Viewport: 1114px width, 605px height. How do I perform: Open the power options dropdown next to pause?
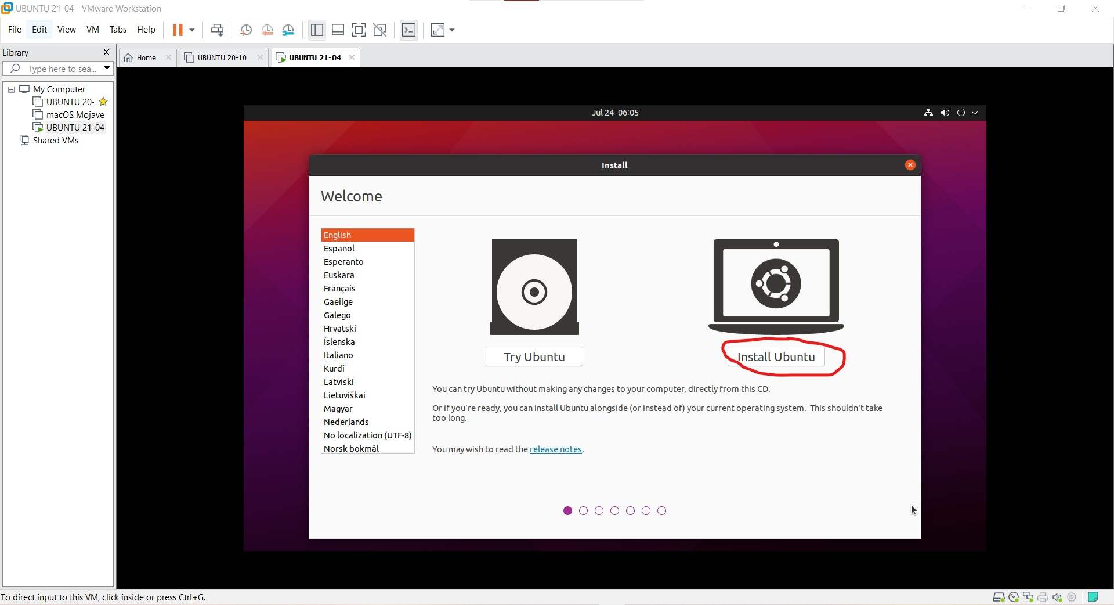pos(192,30)
